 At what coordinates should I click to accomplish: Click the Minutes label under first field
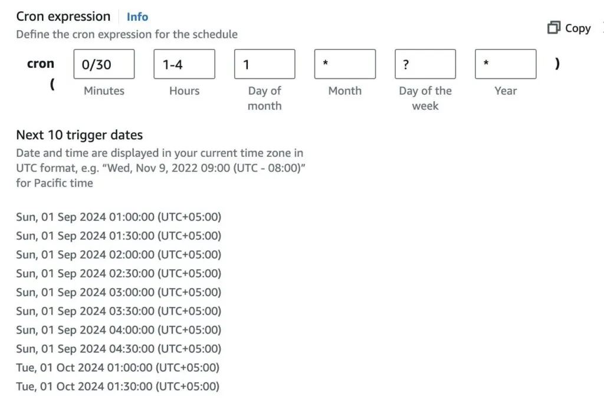(104, 91)
